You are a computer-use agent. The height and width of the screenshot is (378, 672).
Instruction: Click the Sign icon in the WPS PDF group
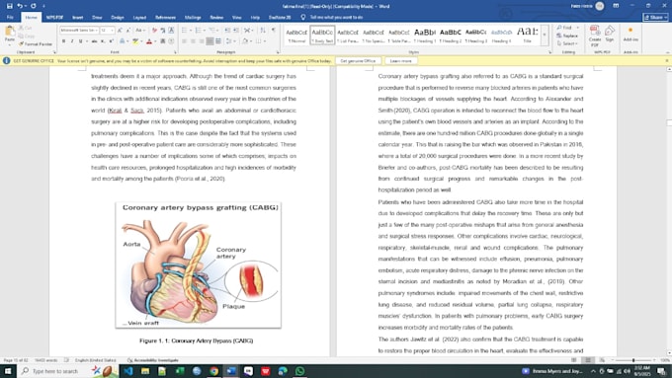pos(610,34)
